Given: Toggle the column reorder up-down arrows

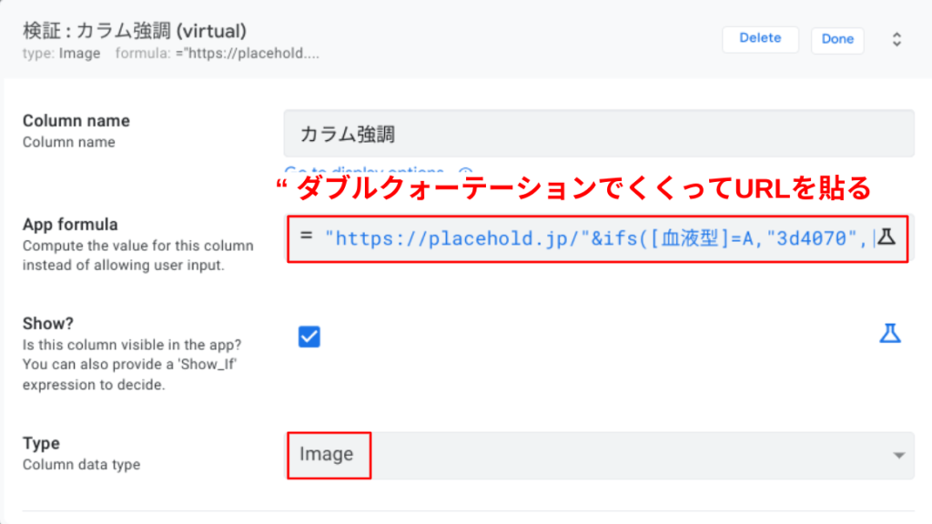Looking at the screenshot, I should click(x=897, y=40).
